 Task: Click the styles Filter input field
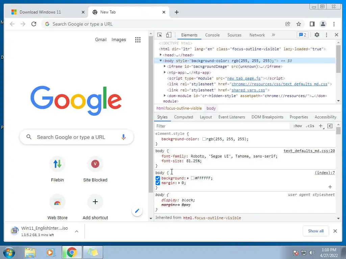tap(222, 126)
